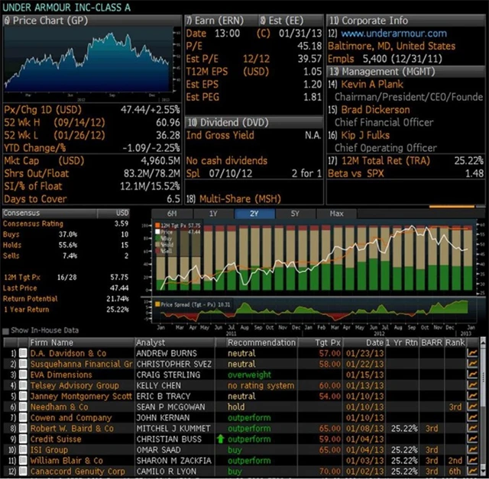Sort analyst table by Tgt Px column

[327, 342]
